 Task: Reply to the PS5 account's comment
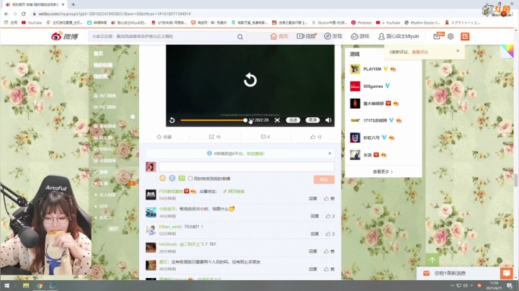(313, 198)
